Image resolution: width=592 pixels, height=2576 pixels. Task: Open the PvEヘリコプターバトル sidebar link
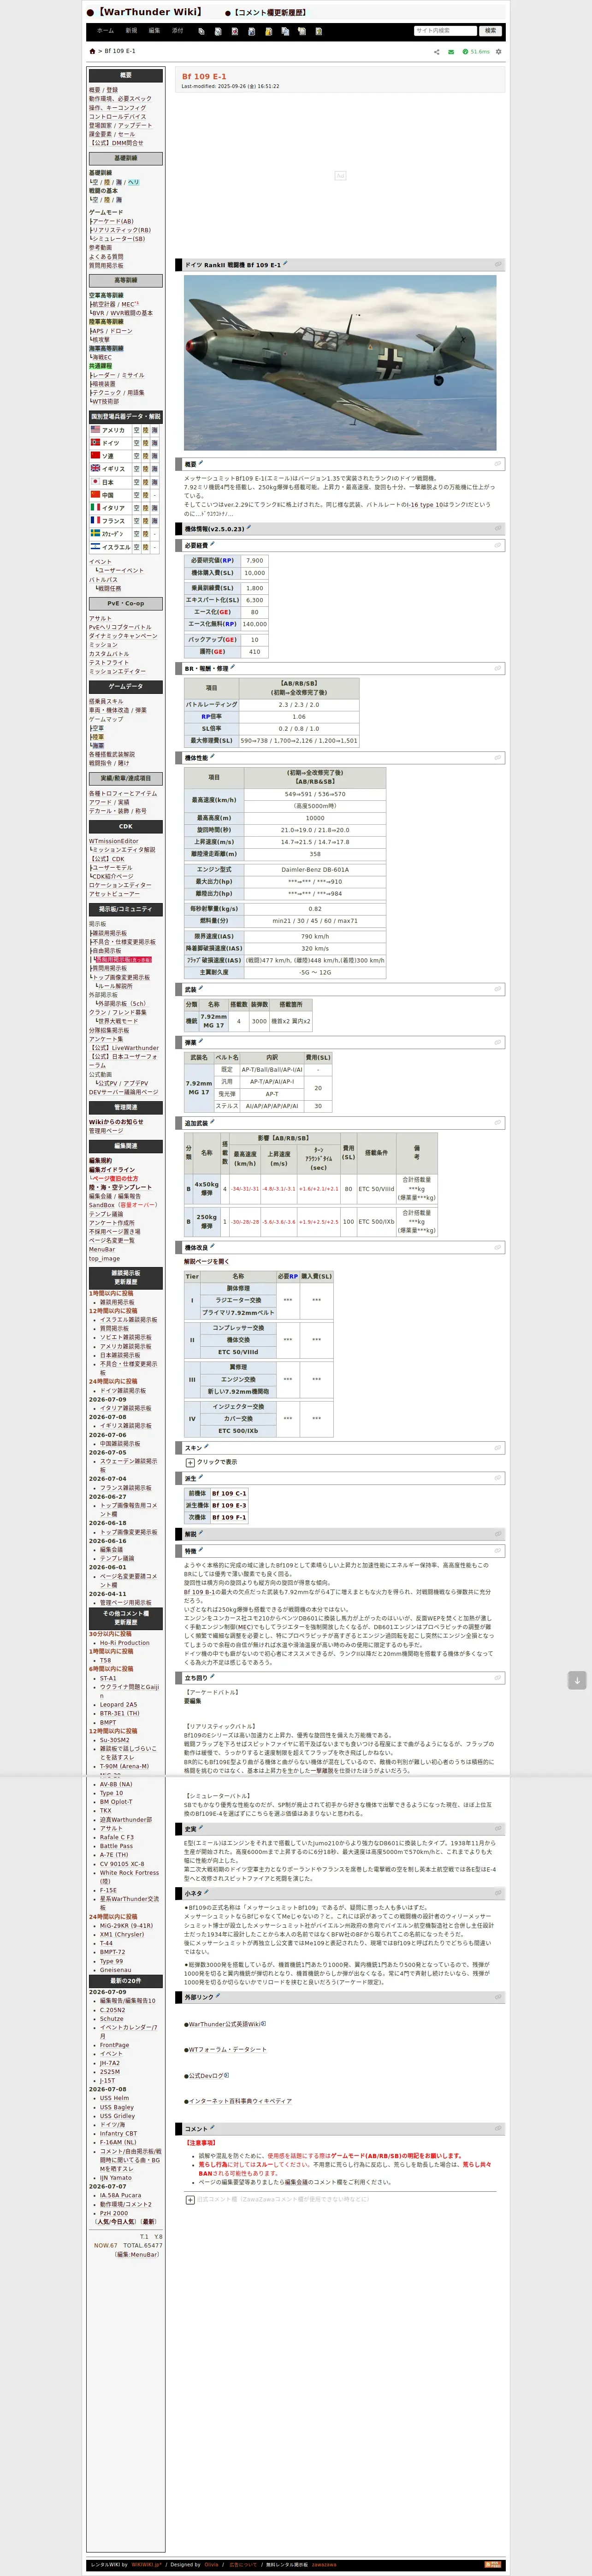pyautogui.click(x=120, y=627)
